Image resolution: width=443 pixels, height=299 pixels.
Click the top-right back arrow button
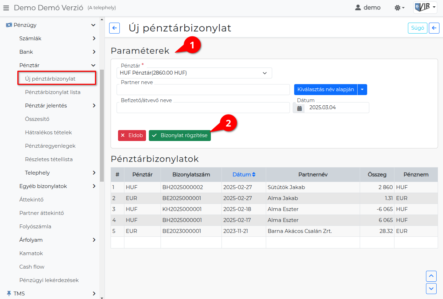pyautogui.click(x=434, y=28)
